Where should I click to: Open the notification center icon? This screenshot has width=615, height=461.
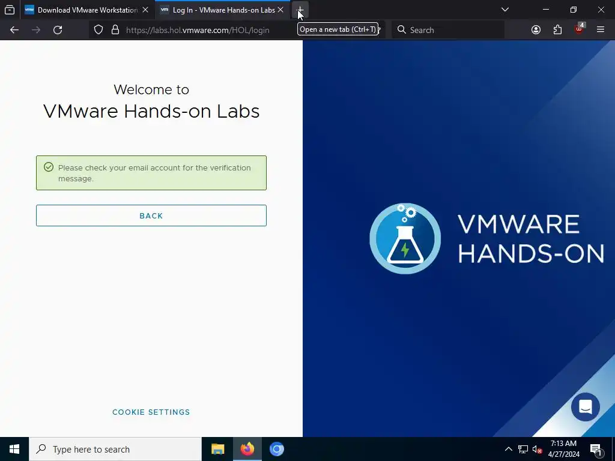[595, 449]
